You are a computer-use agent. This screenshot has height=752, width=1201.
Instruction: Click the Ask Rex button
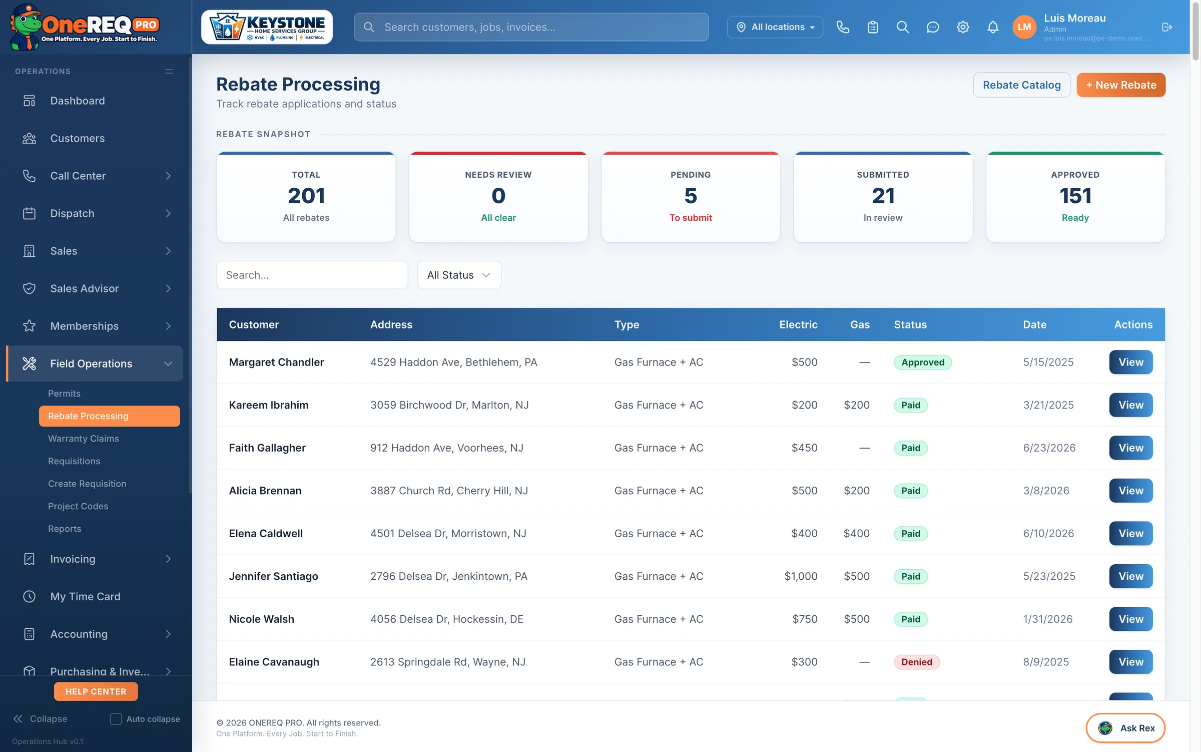tap(1125, 728)
